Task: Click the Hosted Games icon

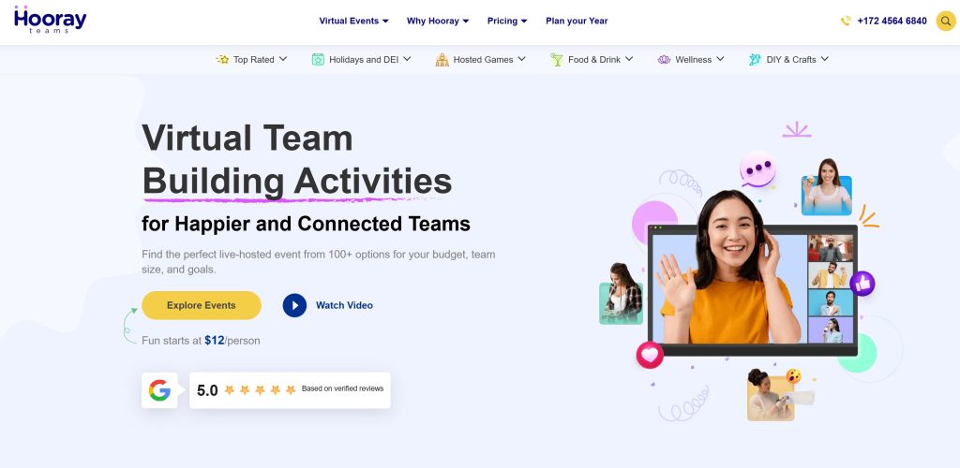Action: [x=442, y=59]
